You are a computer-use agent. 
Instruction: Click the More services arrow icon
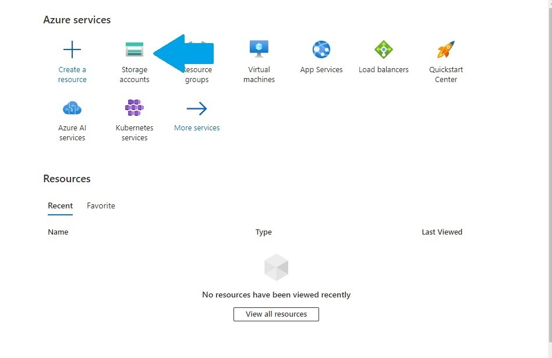tap(197, 108)
